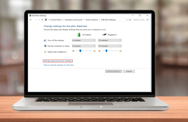This screenshot has width=188, height=122.
Task: Open the Plugged in display timeout dropdown
Action: tap(110, 40)
